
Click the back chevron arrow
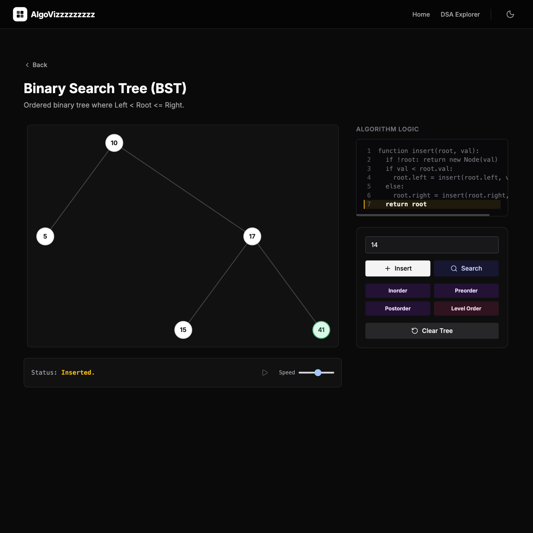(x=27, y=65)
